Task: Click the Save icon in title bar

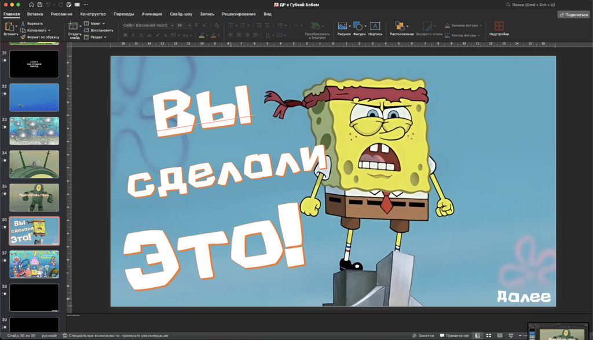Action: point(40,5)
